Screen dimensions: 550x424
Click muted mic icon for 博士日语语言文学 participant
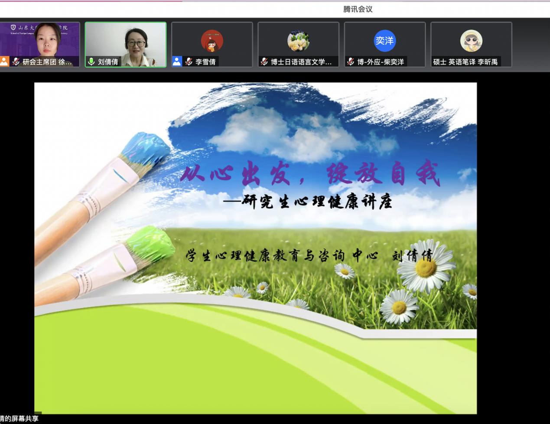tap(264, 62)
